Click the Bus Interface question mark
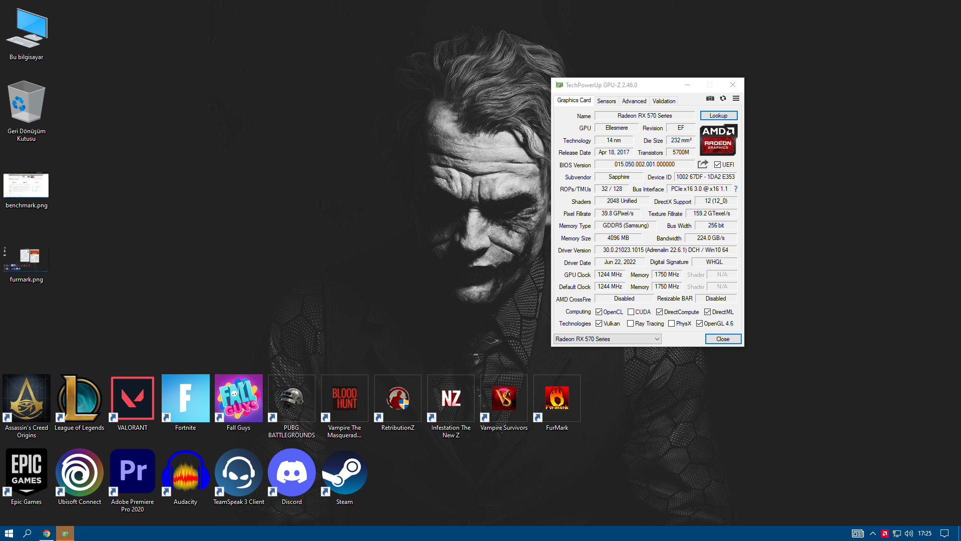 click(736, 189)
